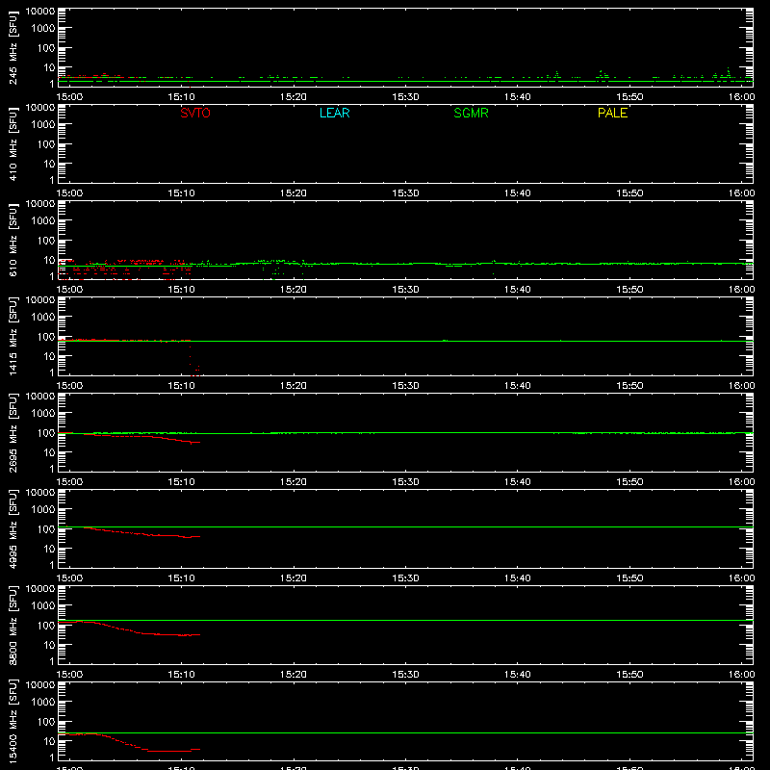Screen dimensions: 770x770
Task: Select the 610 MHz [SFU] axis title
Action: (13, 240)
